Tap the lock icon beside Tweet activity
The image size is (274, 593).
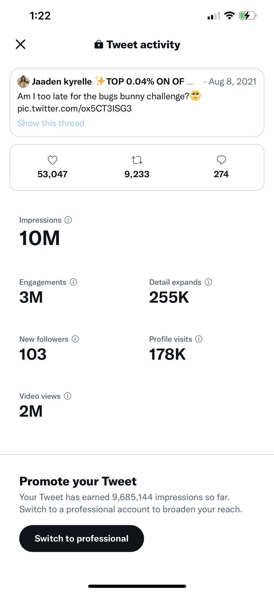coord(99,44)
